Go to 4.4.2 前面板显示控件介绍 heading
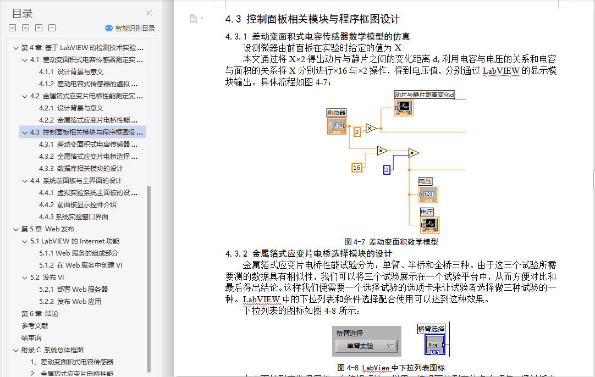 tap(78, 205)
